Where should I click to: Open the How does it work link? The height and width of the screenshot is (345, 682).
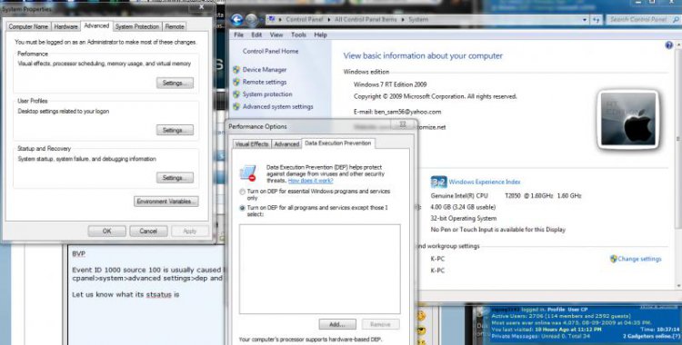tap(311, 181)
